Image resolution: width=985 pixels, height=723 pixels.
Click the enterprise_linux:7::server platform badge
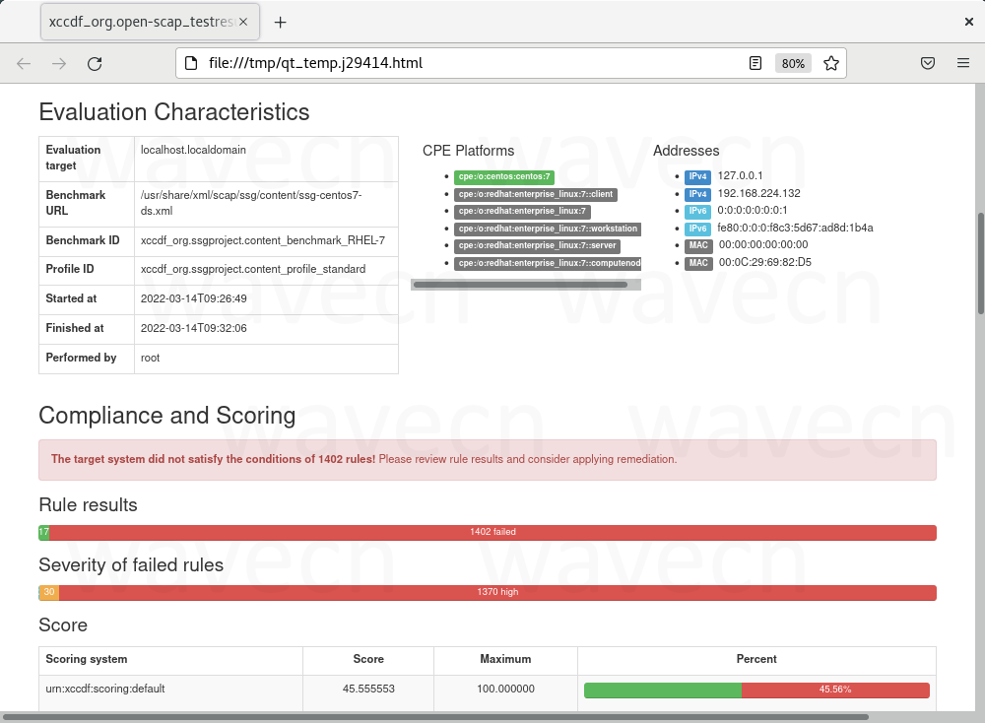537,245
